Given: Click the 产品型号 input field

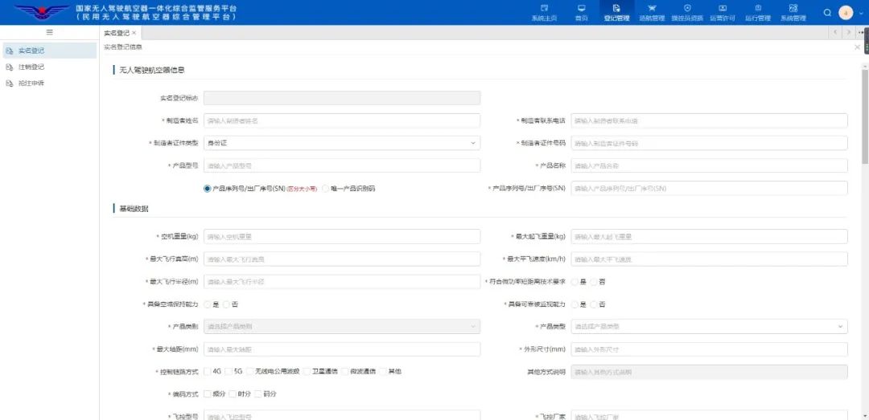Looking at the screenshot, I should [342, 165].
